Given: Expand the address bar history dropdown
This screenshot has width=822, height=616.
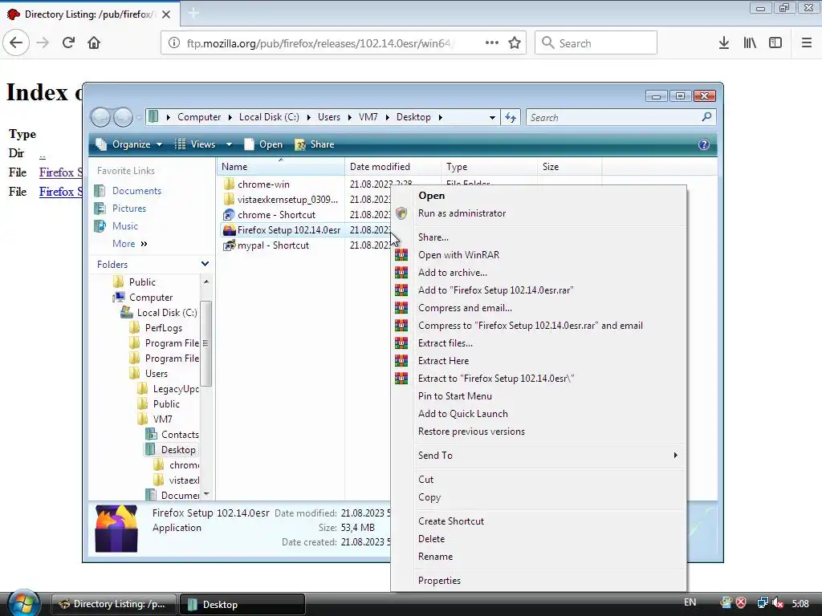Looking at the screenshot, I should [x=492, y=117].
